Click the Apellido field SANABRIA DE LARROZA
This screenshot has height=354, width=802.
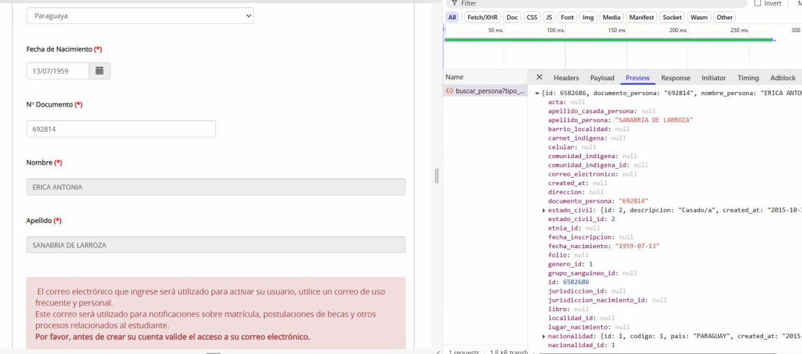[x=216, y=245]
